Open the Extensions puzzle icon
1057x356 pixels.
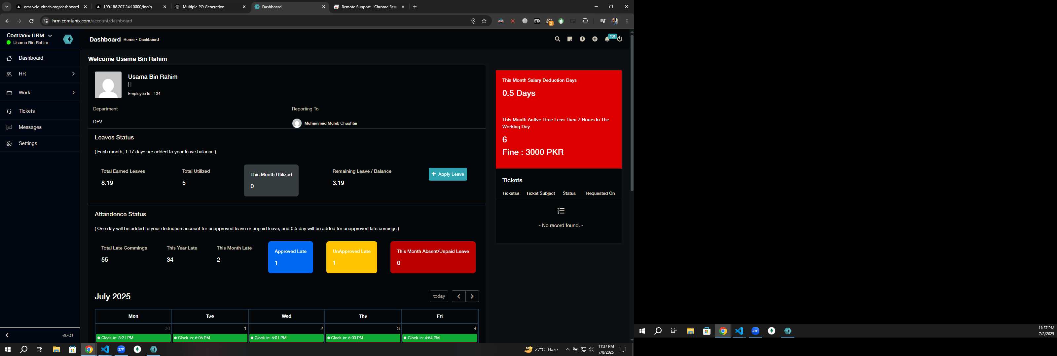(x=585, y=21)
